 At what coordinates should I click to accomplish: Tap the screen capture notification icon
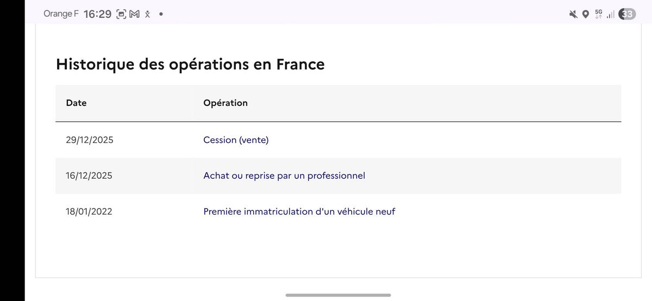(121, 14)
